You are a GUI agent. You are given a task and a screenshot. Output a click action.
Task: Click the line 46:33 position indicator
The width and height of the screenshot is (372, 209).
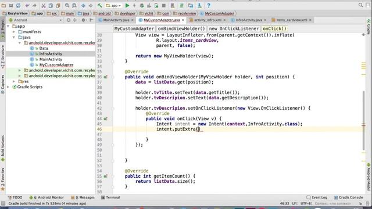pyautogui.click(x=284, y=203)
